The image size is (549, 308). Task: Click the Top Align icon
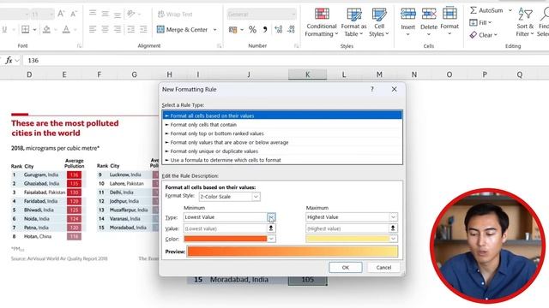click(x=93, y=14)
